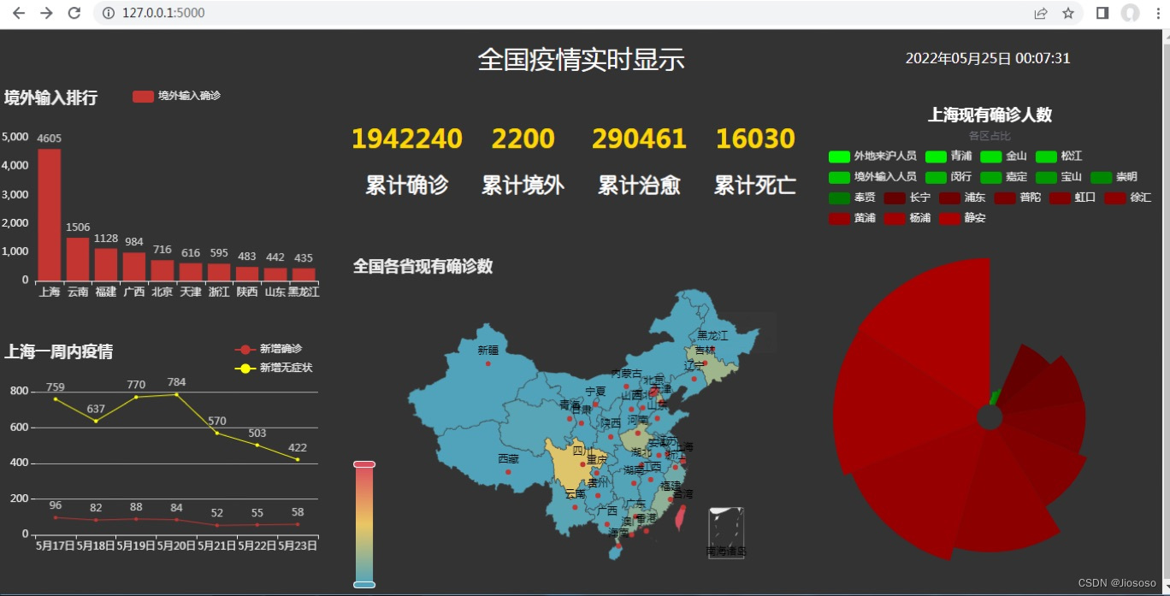Open the browser profile avatar

pos(1131,13)
